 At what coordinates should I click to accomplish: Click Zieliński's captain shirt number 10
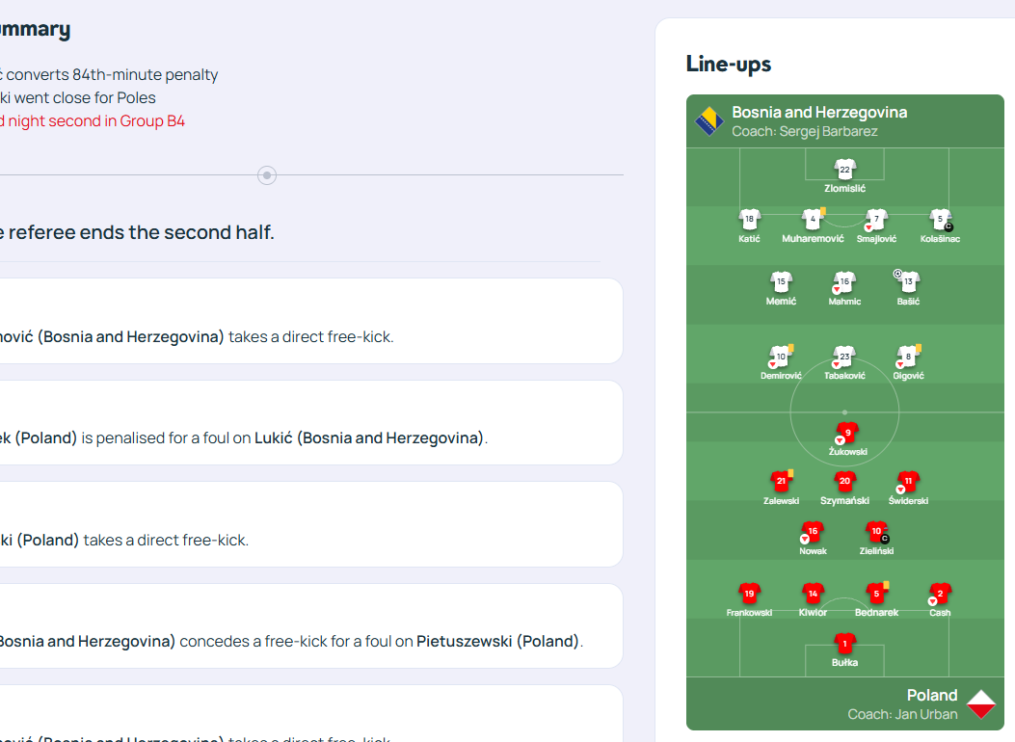pos(876,532)
